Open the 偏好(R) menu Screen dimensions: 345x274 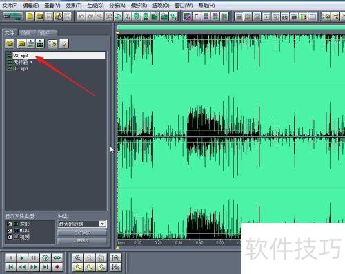point(139,6)
